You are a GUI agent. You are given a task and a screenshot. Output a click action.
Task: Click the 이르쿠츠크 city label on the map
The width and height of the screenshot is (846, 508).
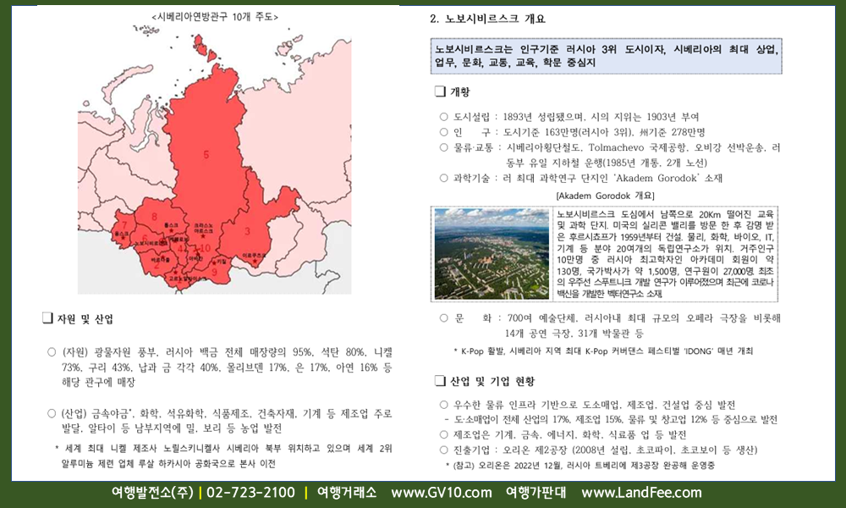click(x=255, y=254)
